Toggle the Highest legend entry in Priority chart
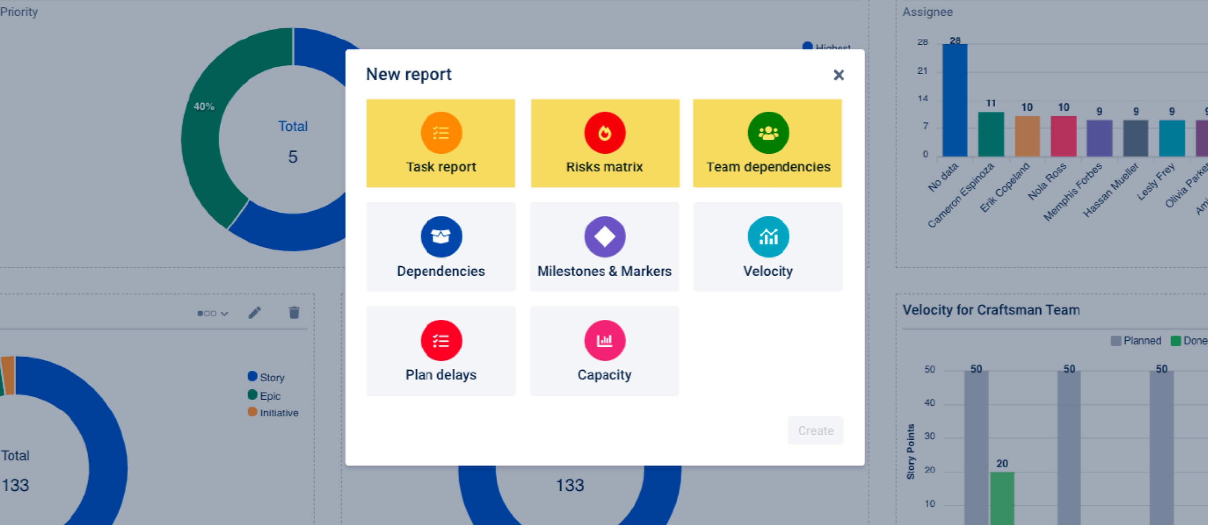The image size is (1208, 525). 826,47
